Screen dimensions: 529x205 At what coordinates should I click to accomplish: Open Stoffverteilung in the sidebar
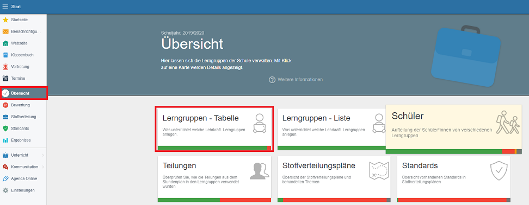coord(23,117)
